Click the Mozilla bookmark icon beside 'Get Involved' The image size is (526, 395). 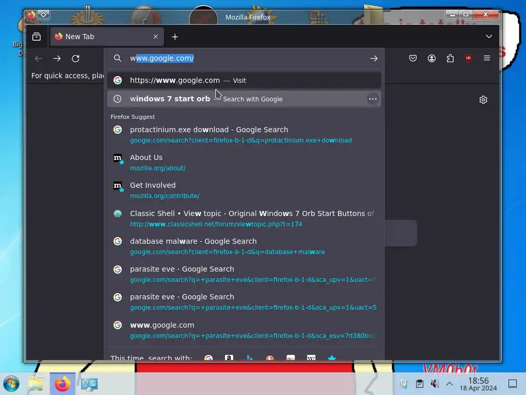[x=118, y=186]
